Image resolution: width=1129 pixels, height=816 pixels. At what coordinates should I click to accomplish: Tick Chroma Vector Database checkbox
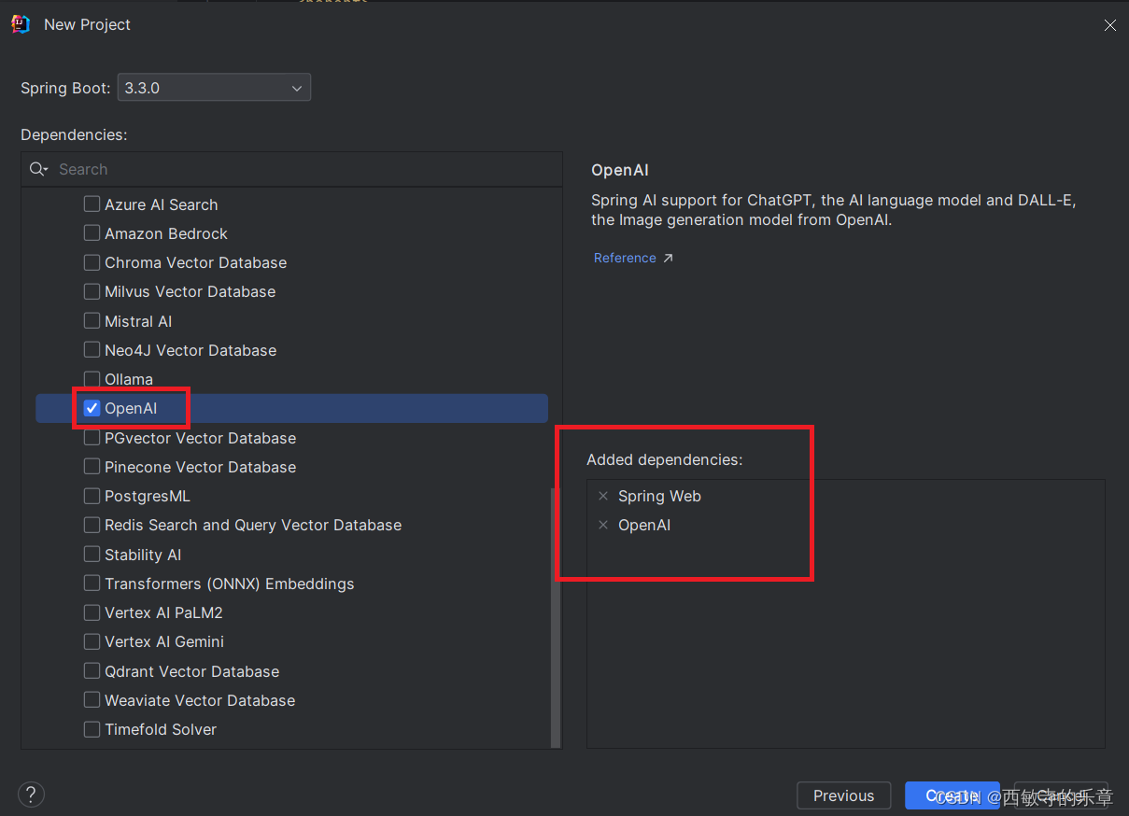tap(92, 262)
